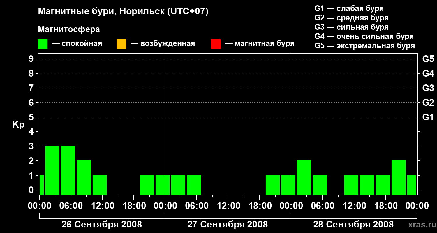437x233 pixels.
Task: Click the 'G1' label on right axis
Action: point(428,117)
